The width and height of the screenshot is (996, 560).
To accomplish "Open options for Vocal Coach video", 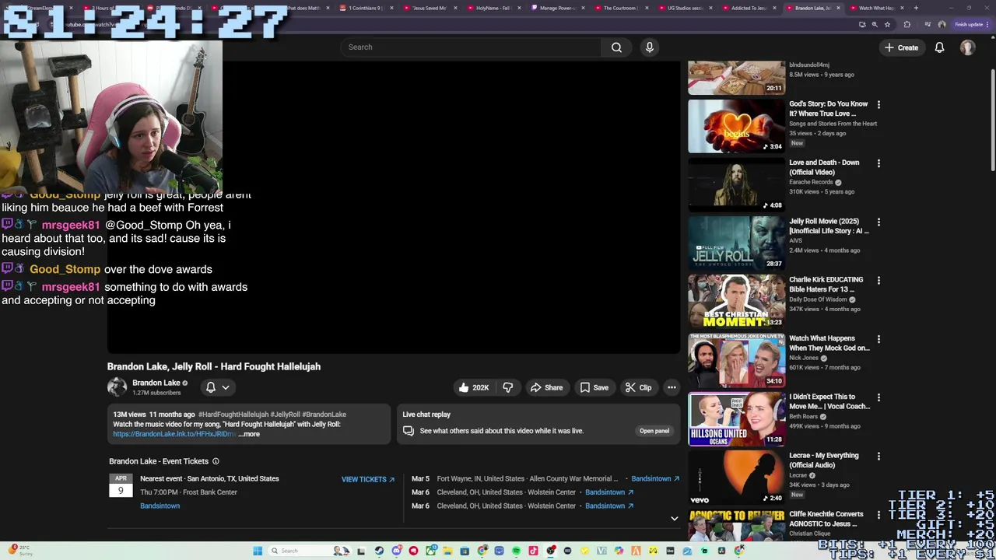I will point(879,397).
